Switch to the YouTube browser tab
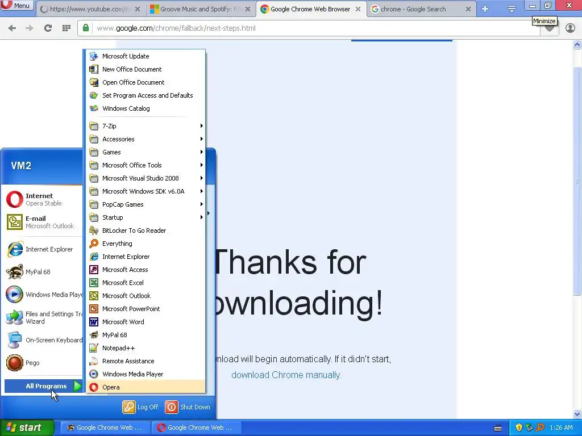 tap(90, 9)
